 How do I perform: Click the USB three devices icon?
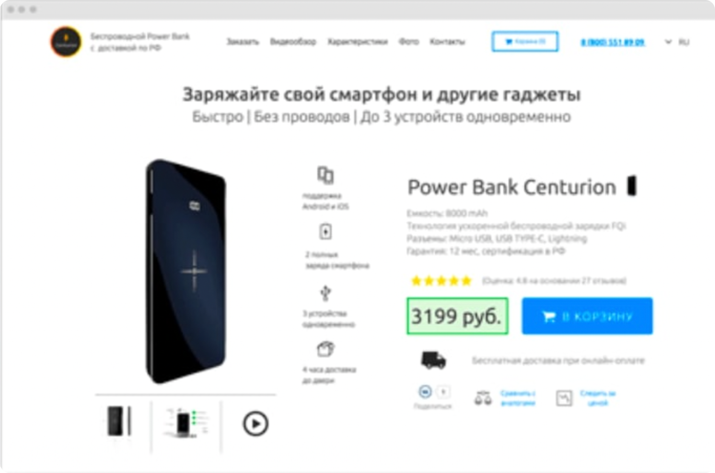pyautogui.click(x=326, y=293)
